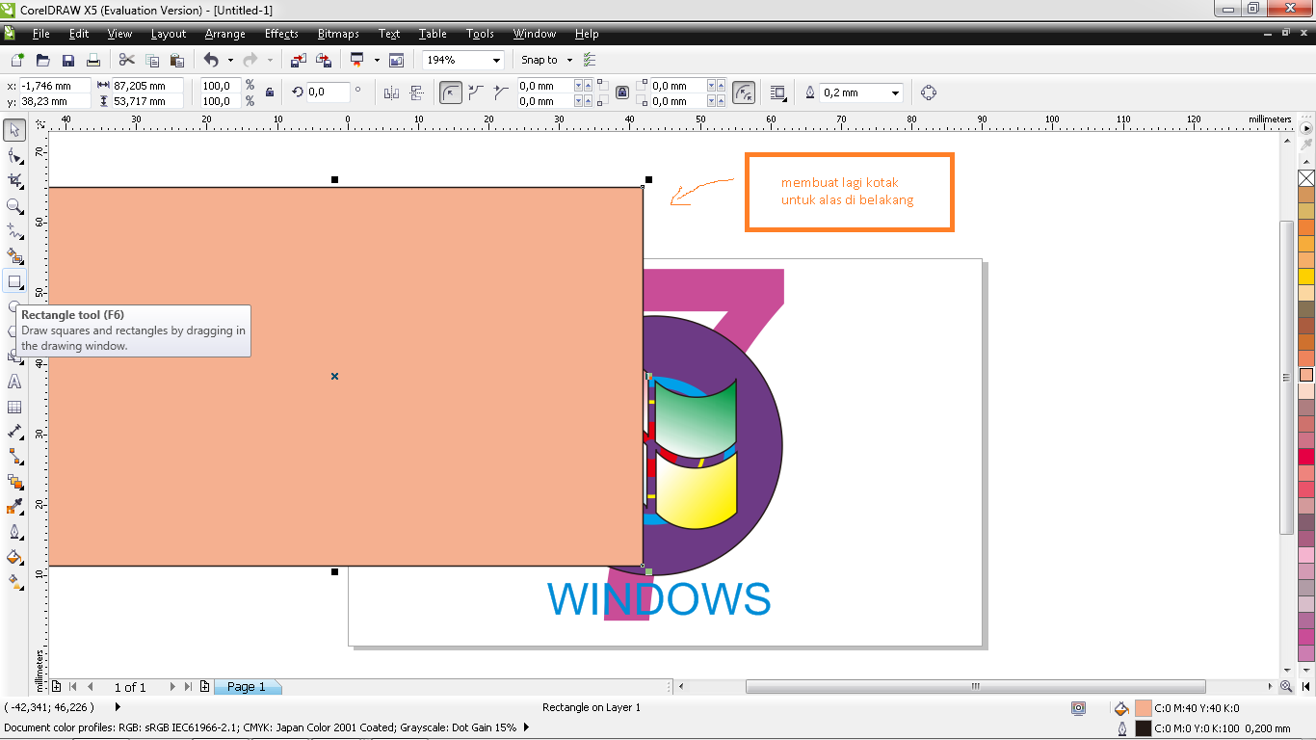Viewport: 1316px width, 740px height.
Task: Open the zoom level dropdown showing 194%
Action: tap(497, 60)
